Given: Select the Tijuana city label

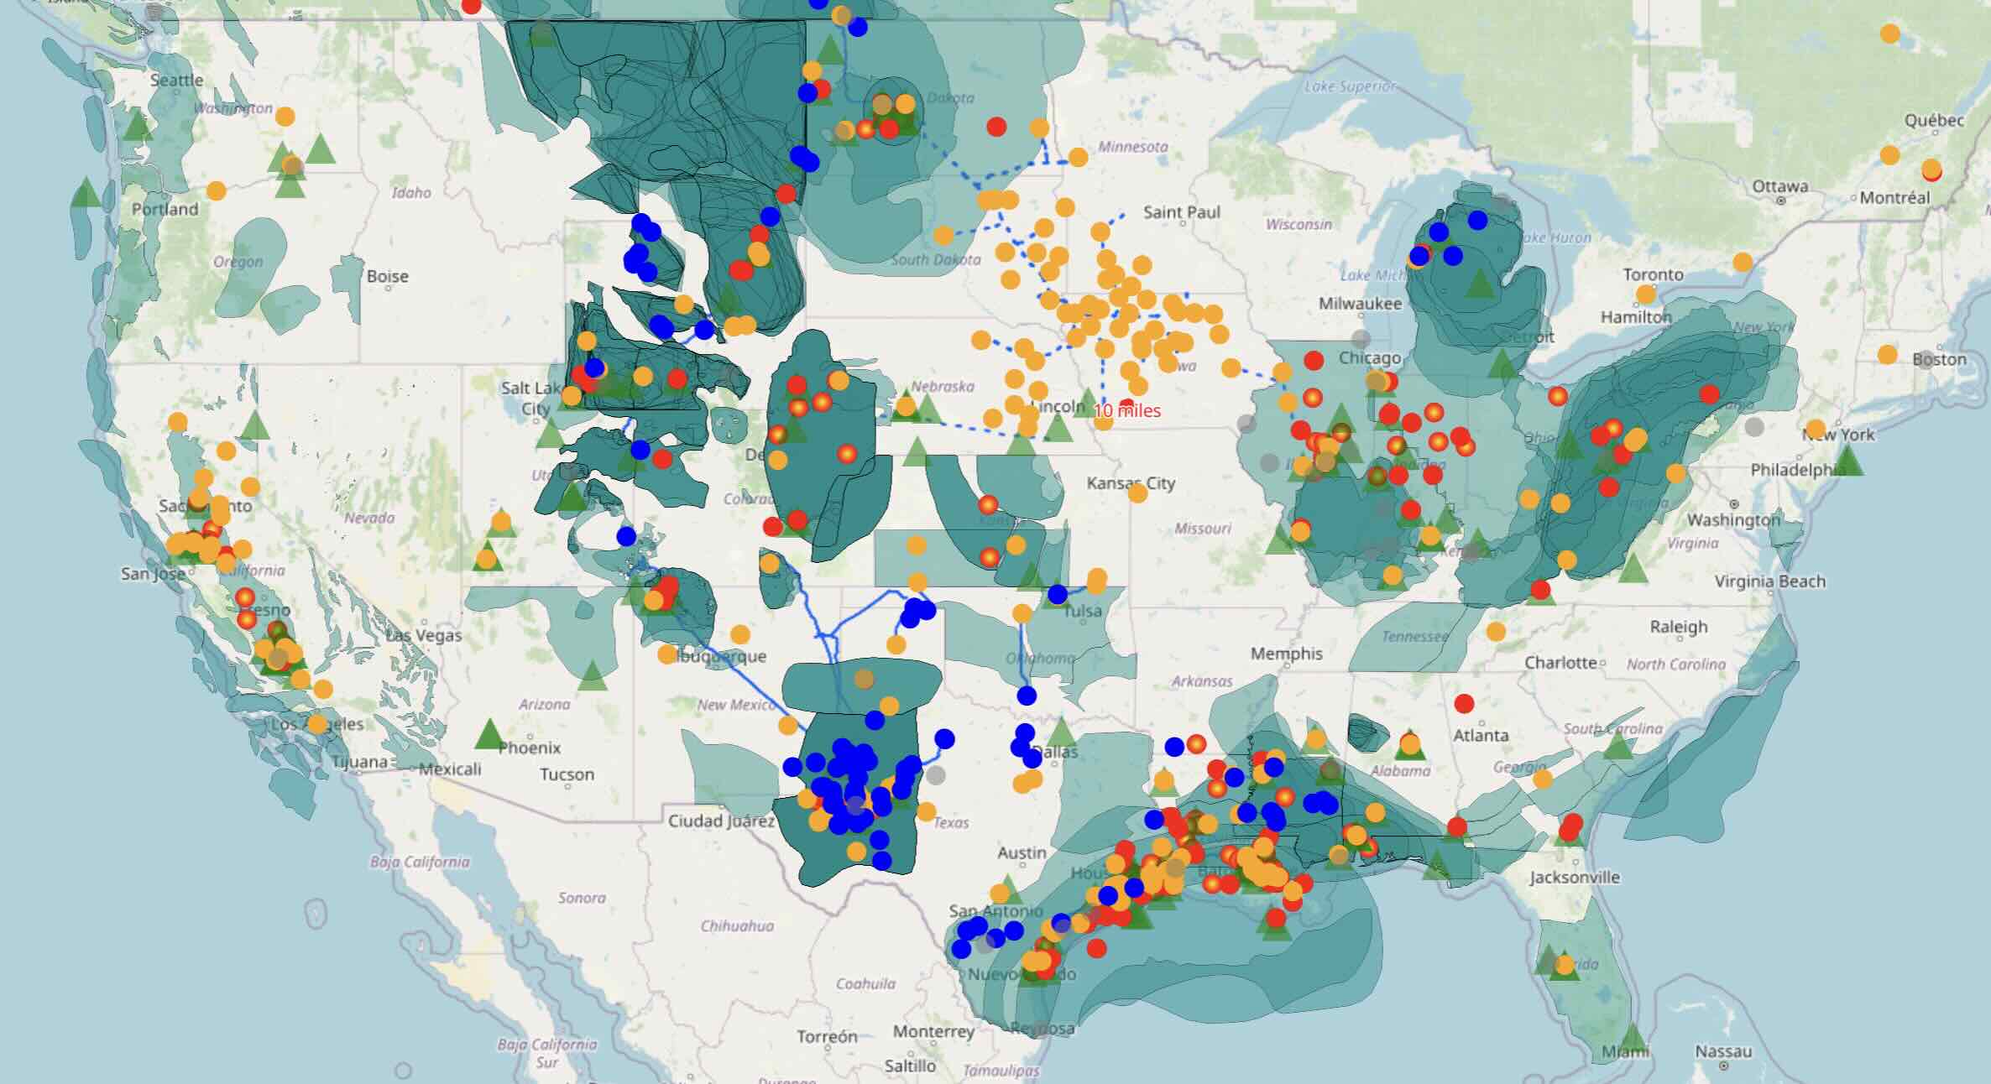Looking at the screenshot, I should pos(360,763).
